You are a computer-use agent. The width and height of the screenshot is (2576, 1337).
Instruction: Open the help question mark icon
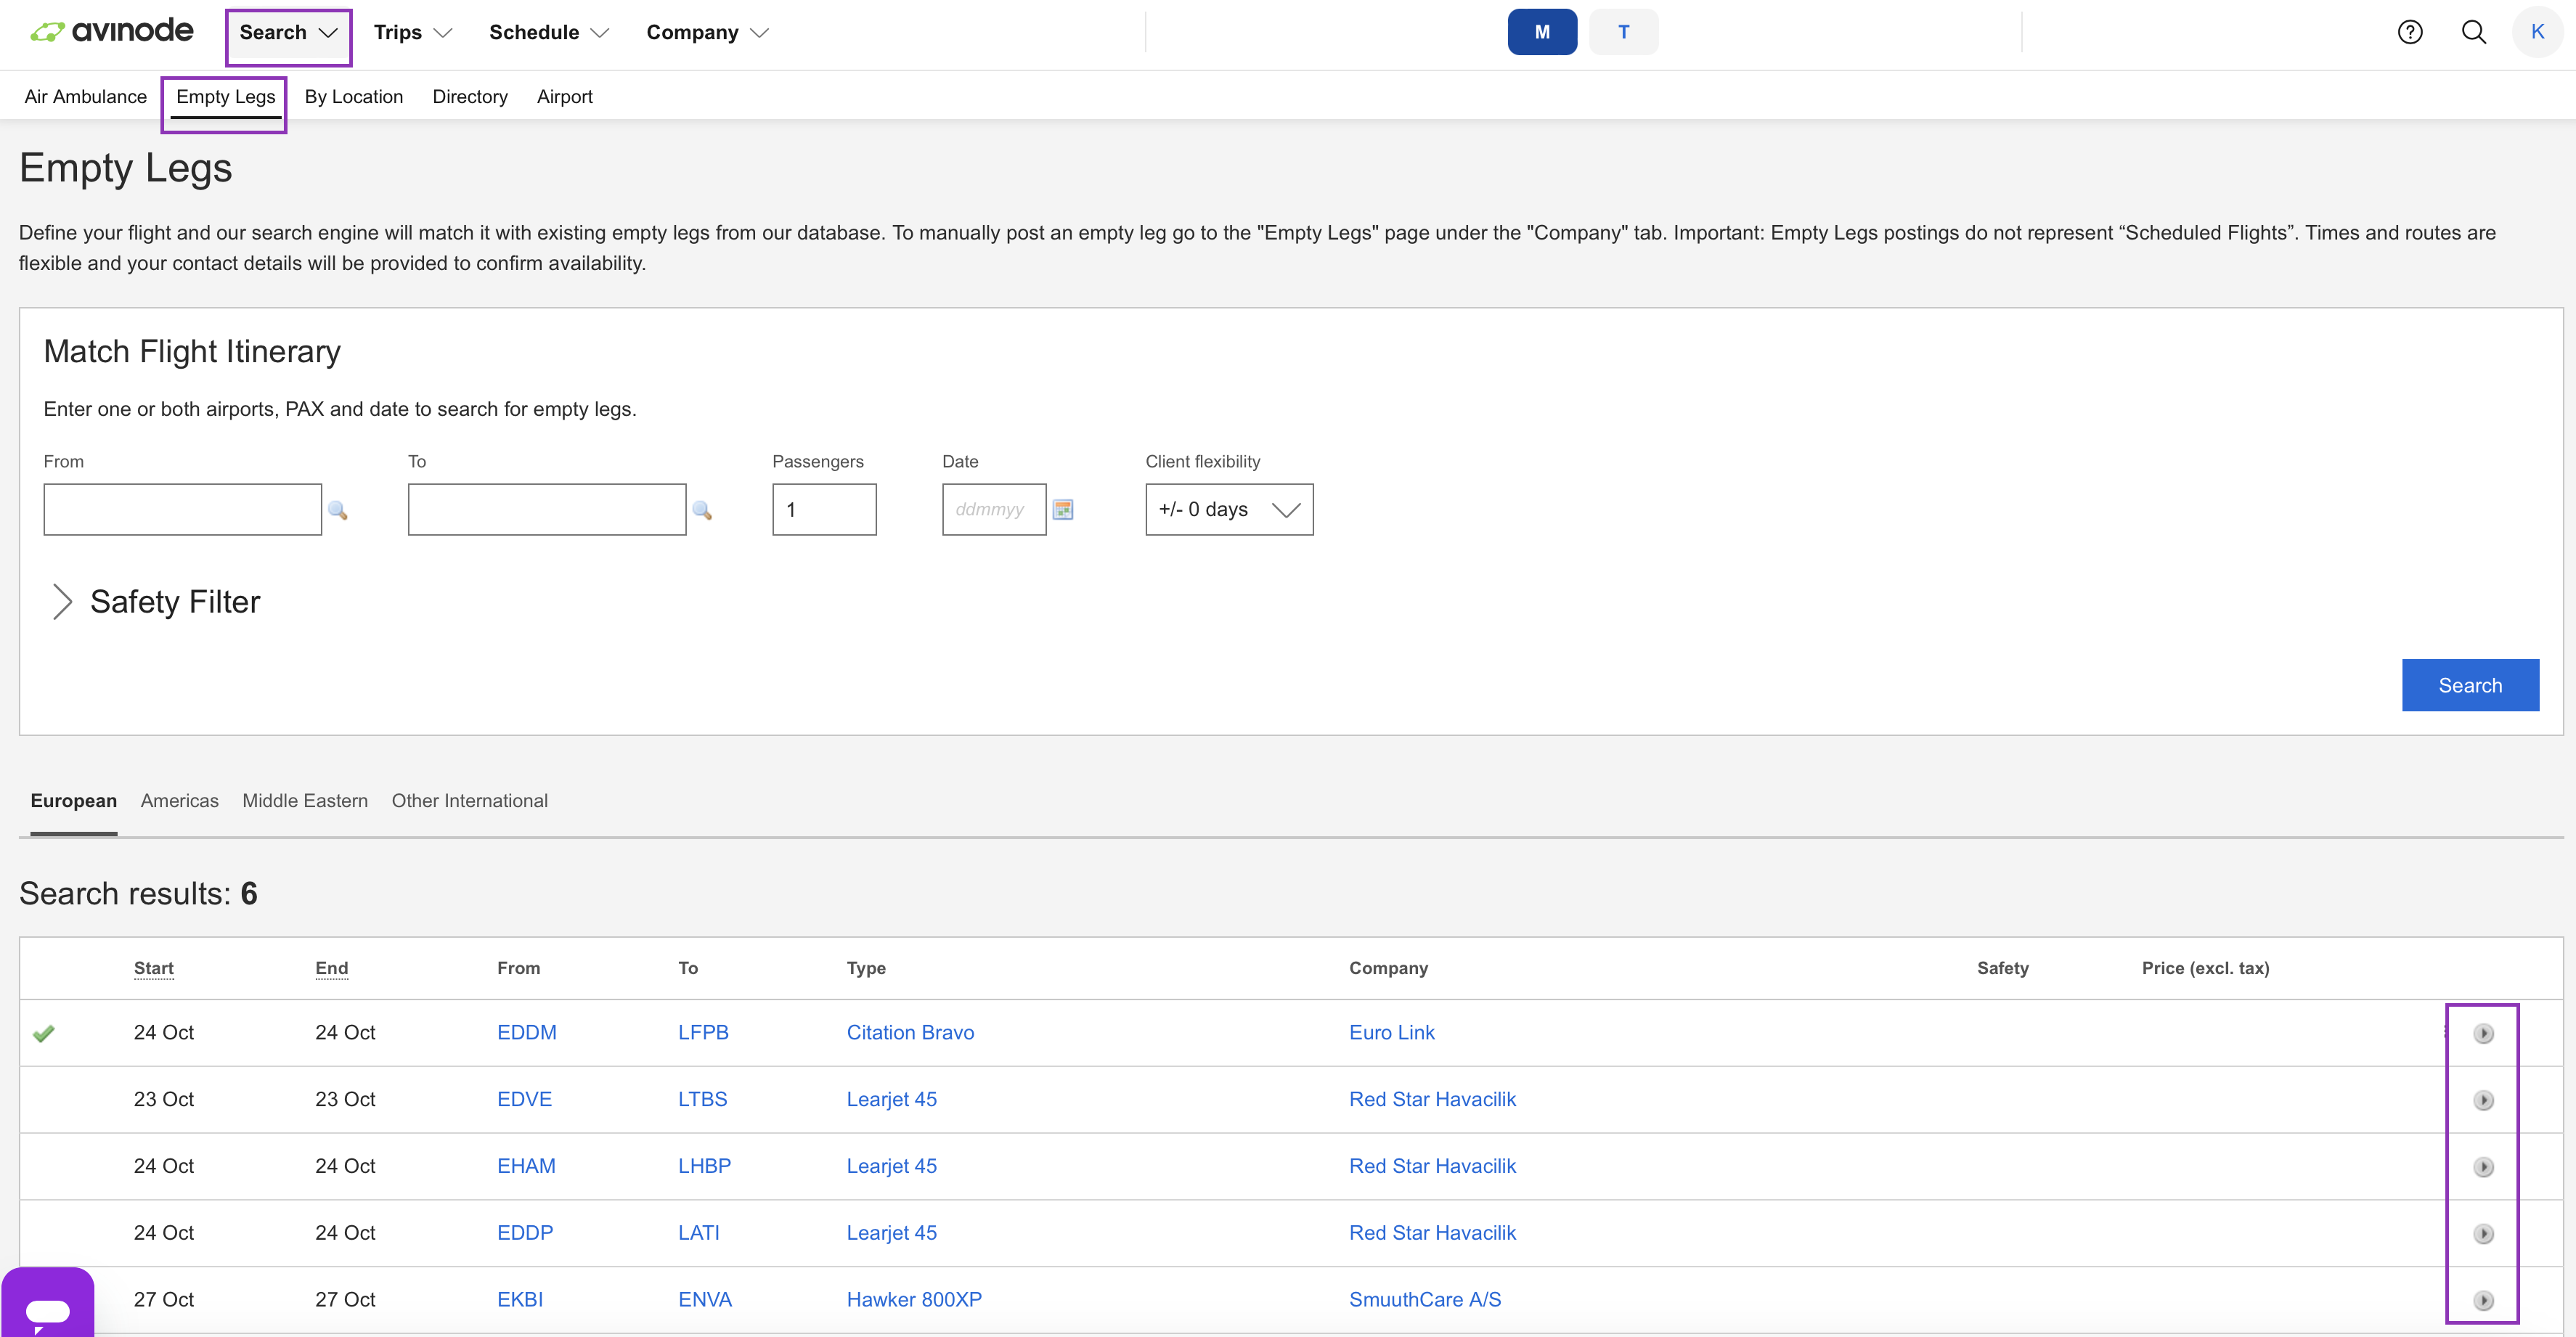pyautogui.click(x=2410, y=32)
